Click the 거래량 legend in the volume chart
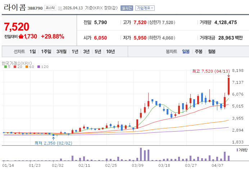The image size is (249, 169). pyautogui.click(x=242, y=150)
